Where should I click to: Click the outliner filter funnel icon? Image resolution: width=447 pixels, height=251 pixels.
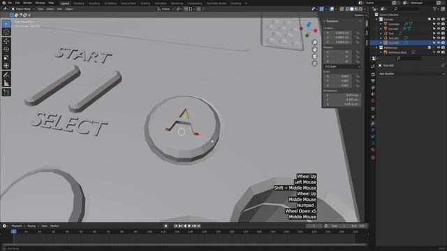(435, 9)
